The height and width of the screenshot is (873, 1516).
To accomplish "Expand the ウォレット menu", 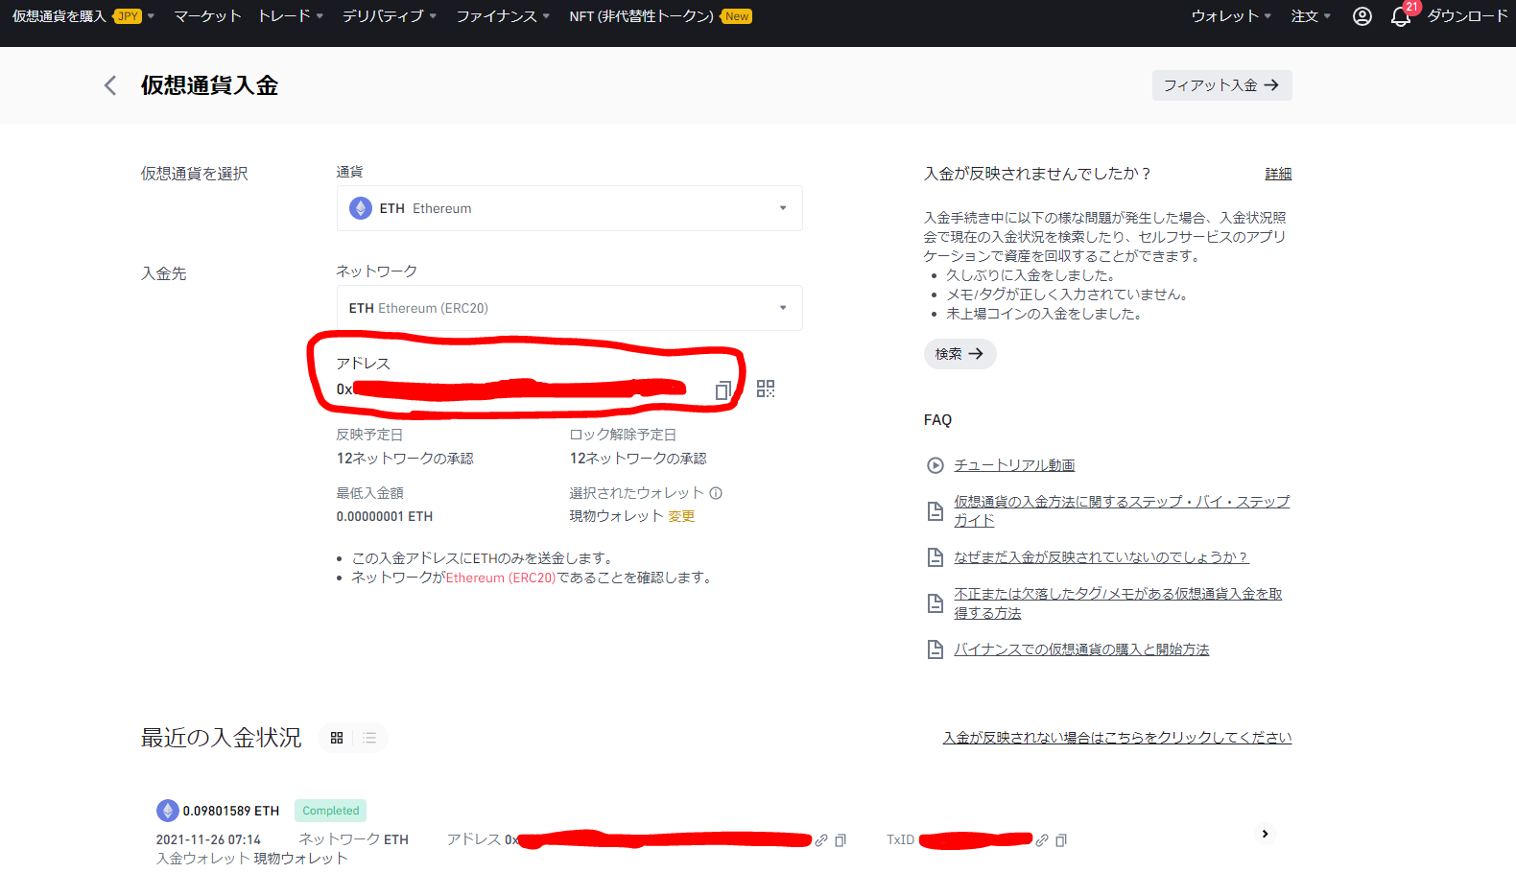I will (x=1231, y=16).
